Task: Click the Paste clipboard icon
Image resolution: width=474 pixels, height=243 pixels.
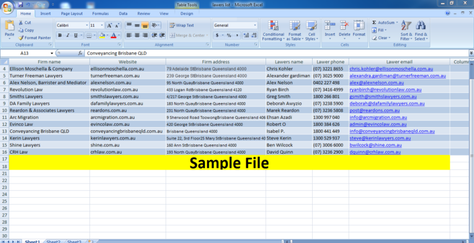Action: tap(10, 26)
